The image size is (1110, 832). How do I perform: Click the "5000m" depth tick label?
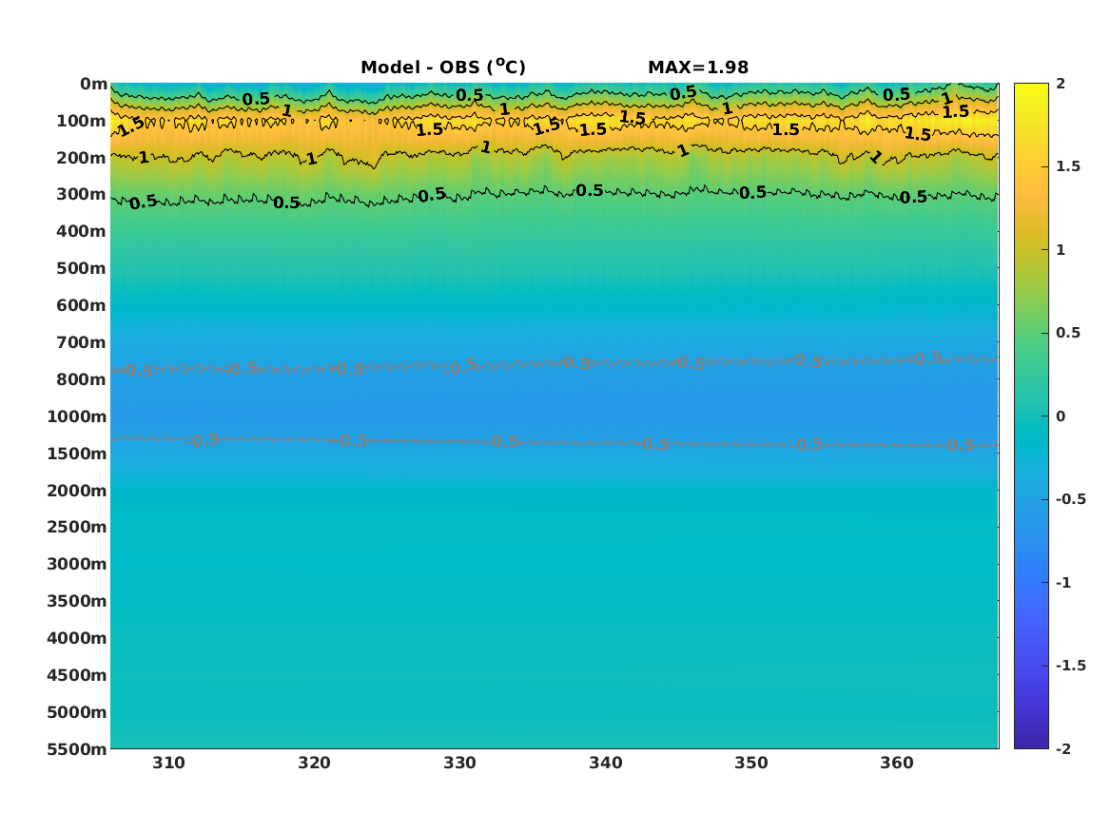click(x=77, y=712)
